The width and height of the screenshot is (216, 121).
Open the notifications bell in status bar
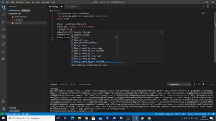click(213, 114)
